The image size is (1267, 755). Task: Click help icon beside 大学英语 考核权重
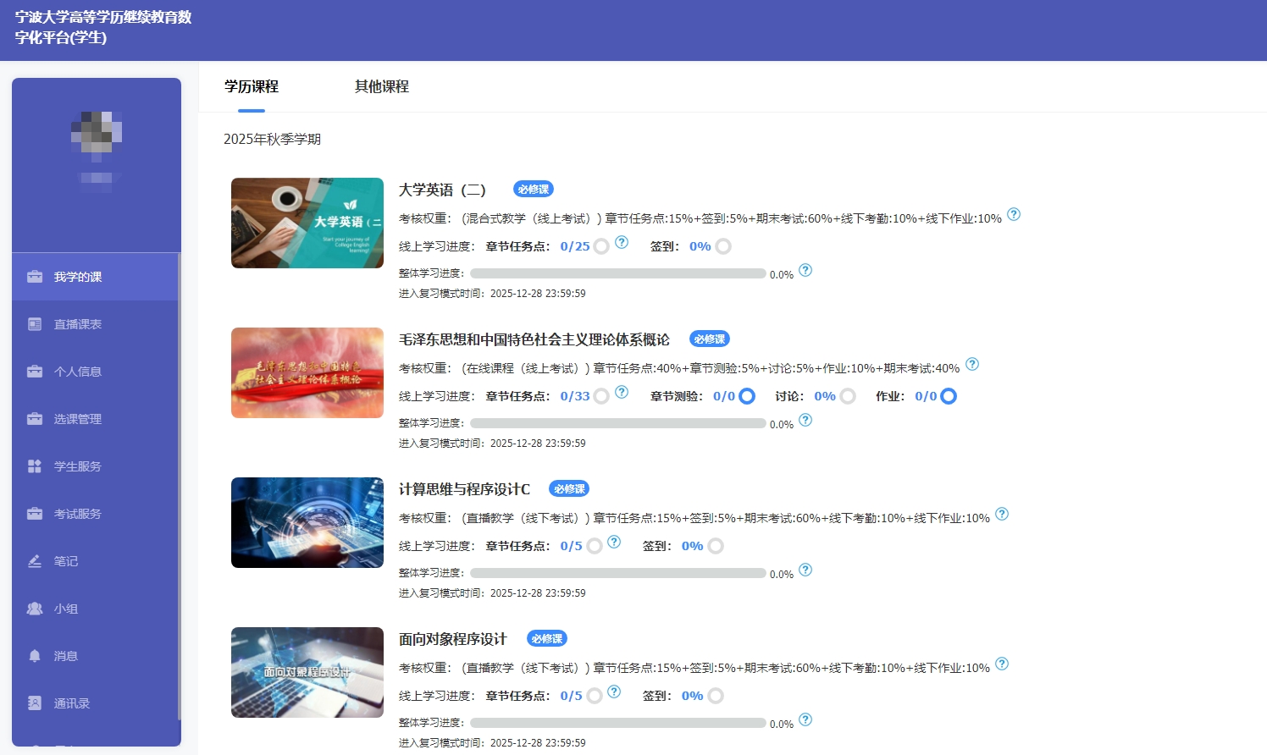1014,215
